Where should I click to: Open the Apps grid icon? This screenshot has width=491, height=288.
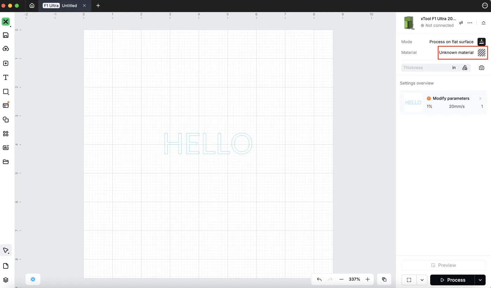click(6, 134)
